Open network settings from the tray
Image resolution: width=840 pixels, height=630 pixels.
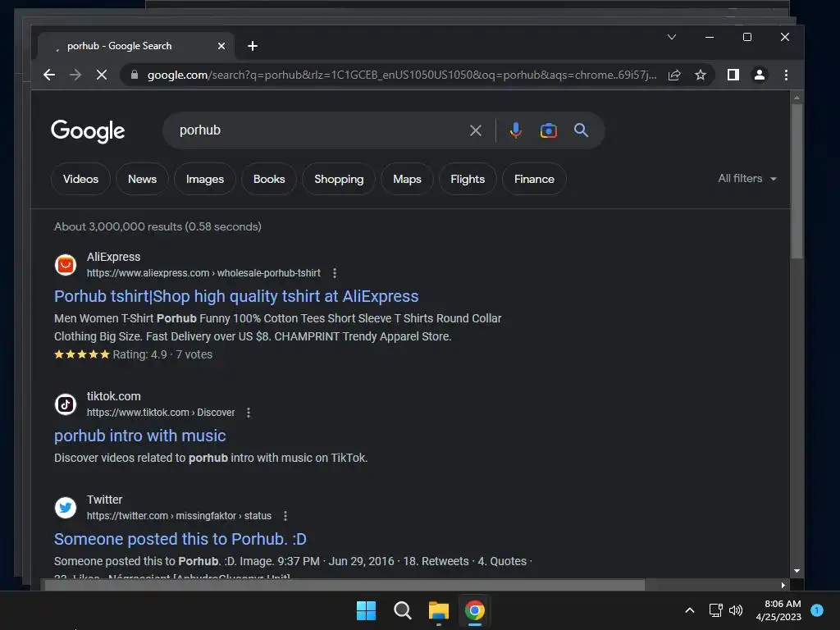[x=715, y=610]
